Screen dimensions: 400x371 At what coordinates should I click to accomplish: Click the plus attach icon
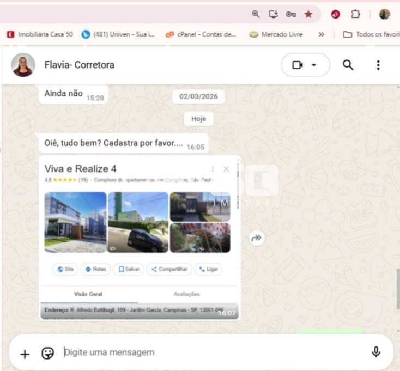[x=25, y=354]
